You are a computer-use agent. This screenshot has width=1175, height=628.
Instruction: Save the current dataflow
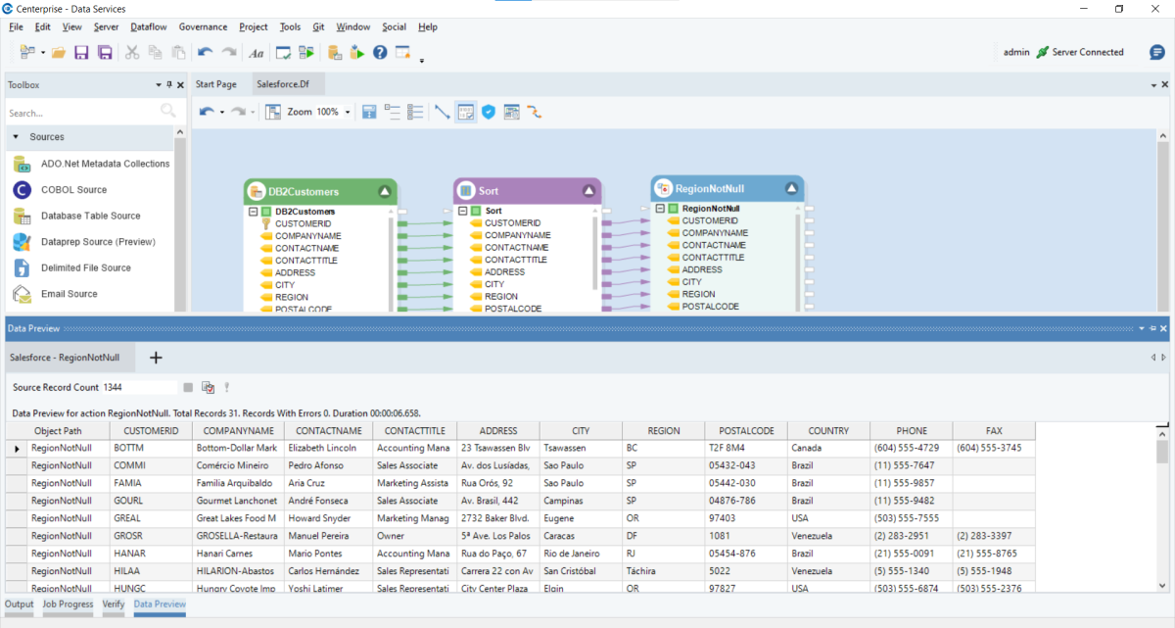pos(81,52)
